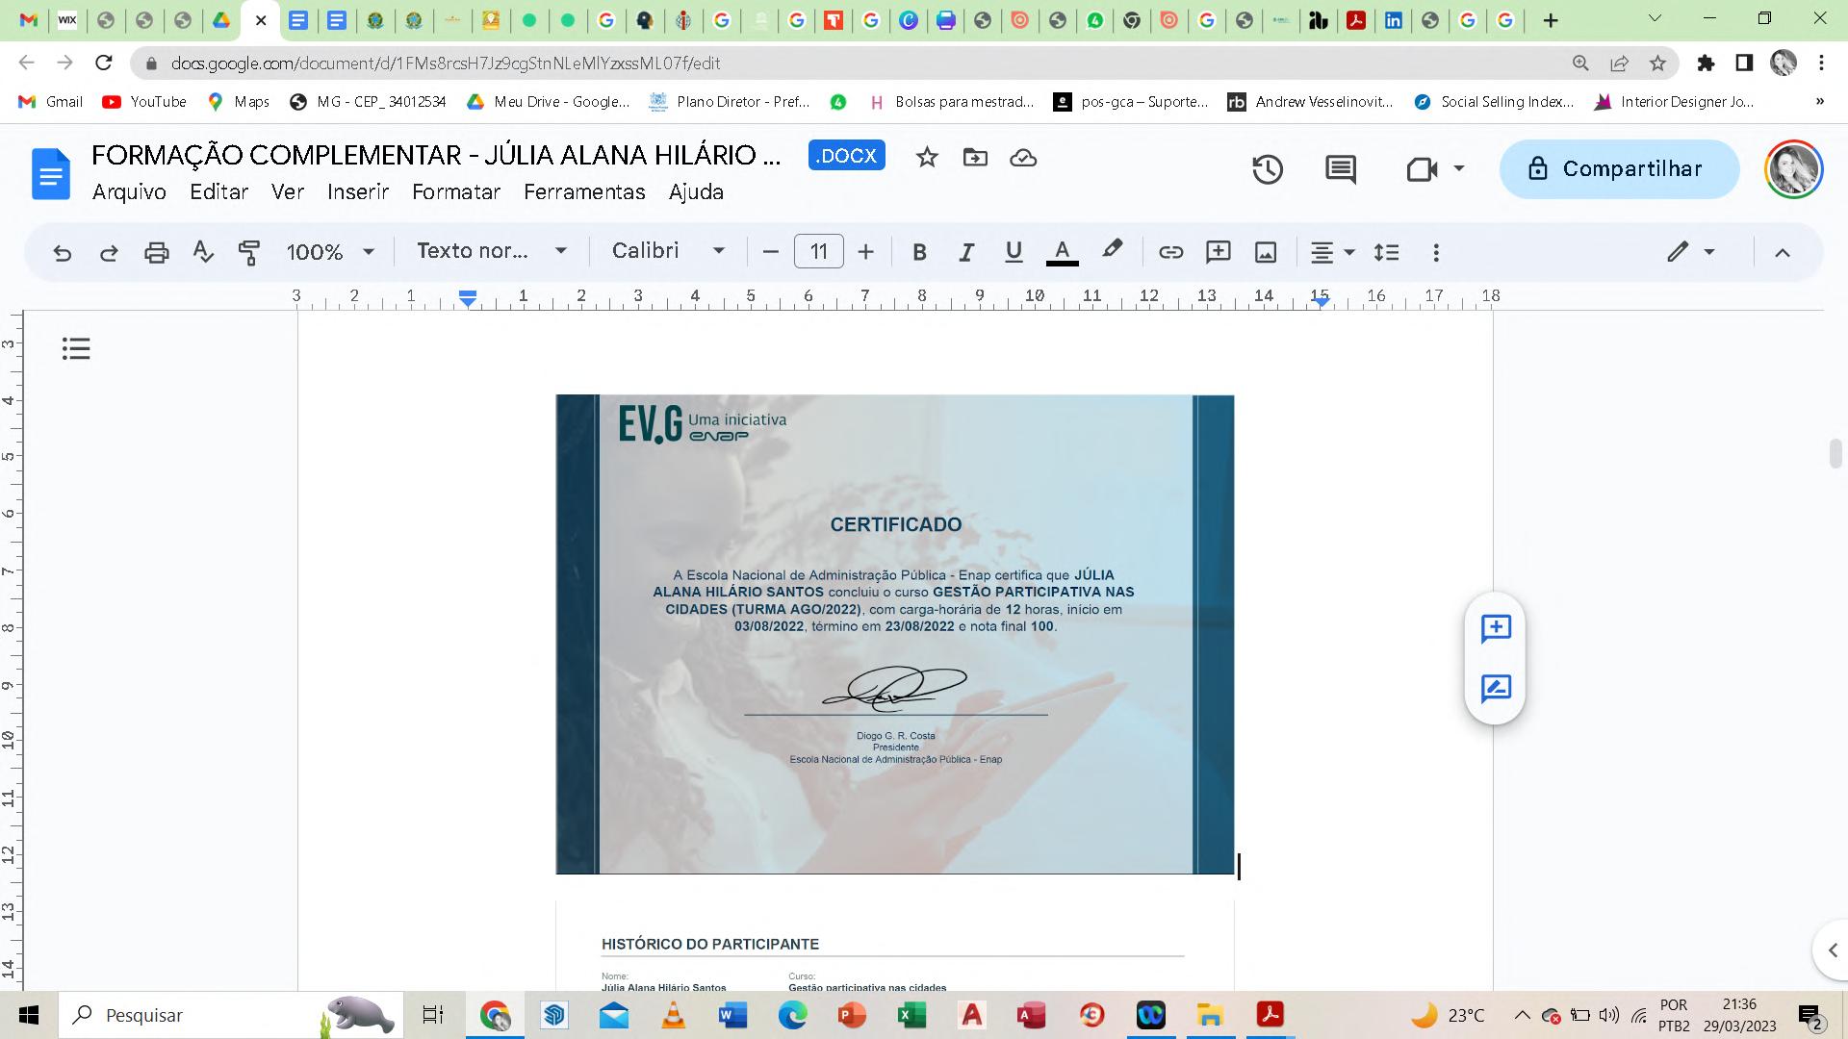
Task: Toggle bold formatting
Action: (919, 252)
